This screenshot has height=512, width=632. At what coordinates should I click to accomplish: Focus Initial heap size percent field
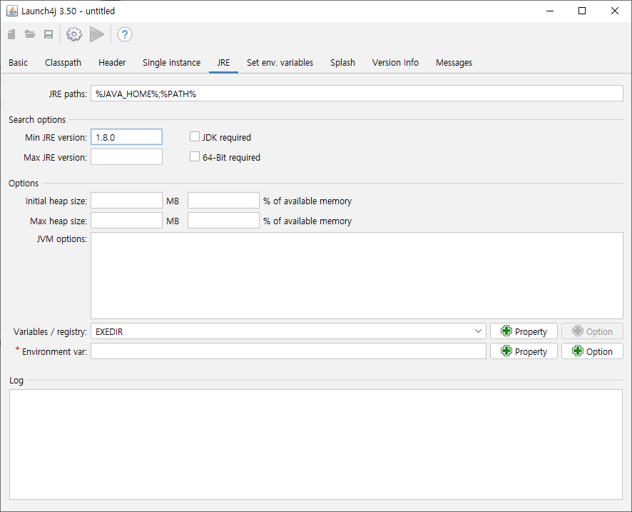[x=223, y=201]
